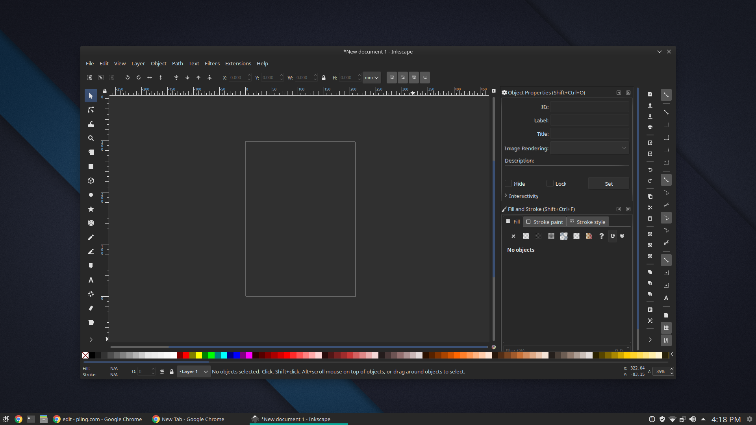
Task: Switch to Stroke style tab
Action: point(587,222)
